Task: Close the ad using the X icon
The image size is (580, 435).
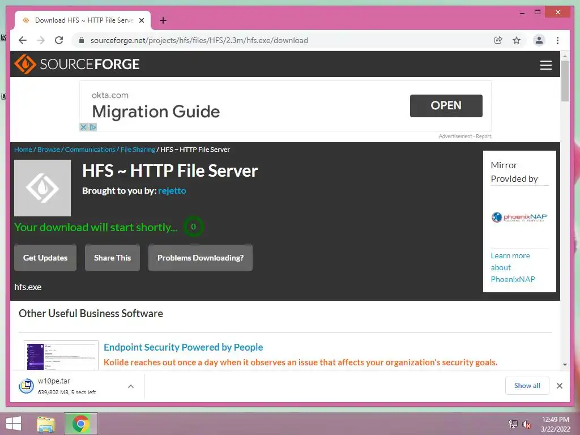Action: pyautogui.click(x=83, y=127)
